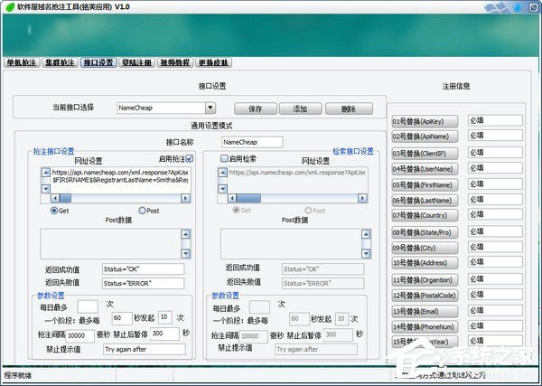Click the 保存 button
The width and height of the screenshot is (542, 386).
pyautogui.click(x=255, y=108)
